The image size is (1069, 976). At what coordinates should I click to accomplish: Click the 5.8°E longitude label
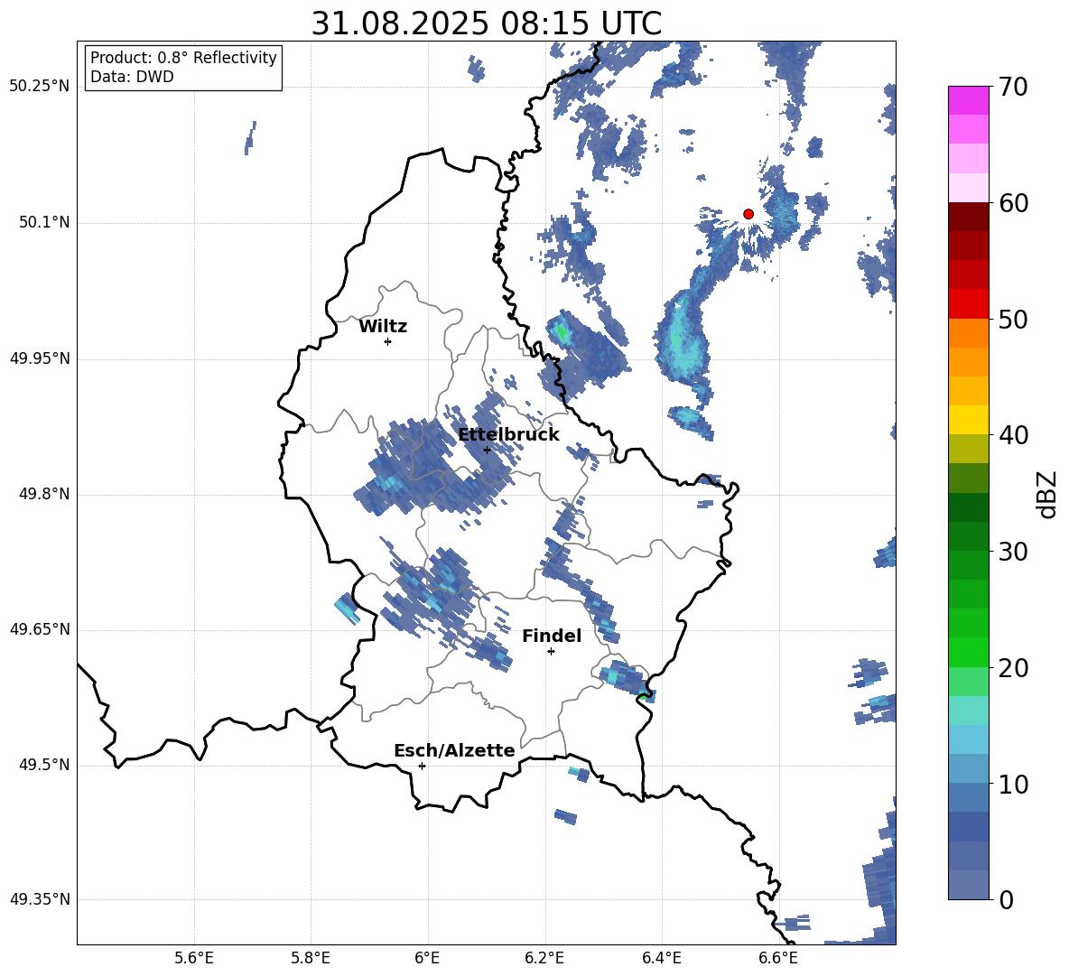click(311, 958)
